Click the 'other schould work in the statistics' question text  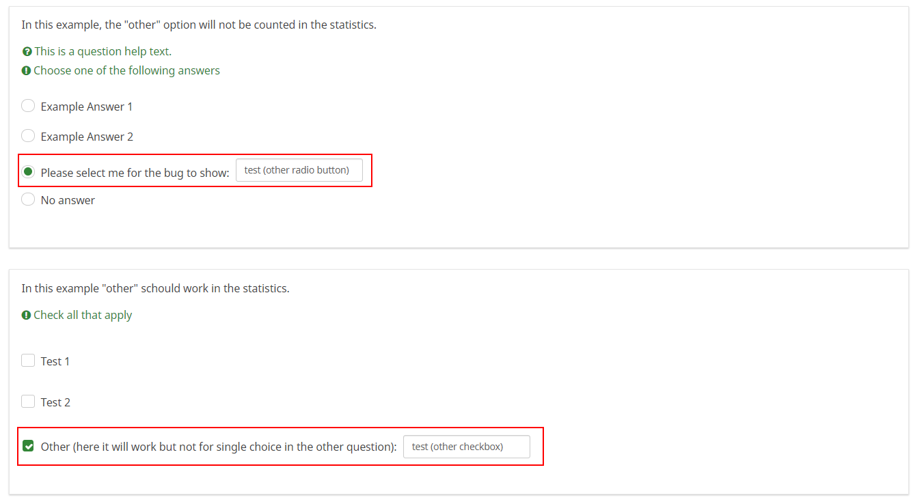coord(155,289)
